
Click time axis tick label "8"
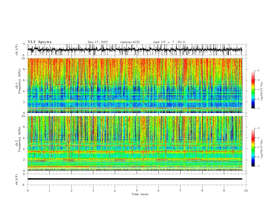point(202,191)
